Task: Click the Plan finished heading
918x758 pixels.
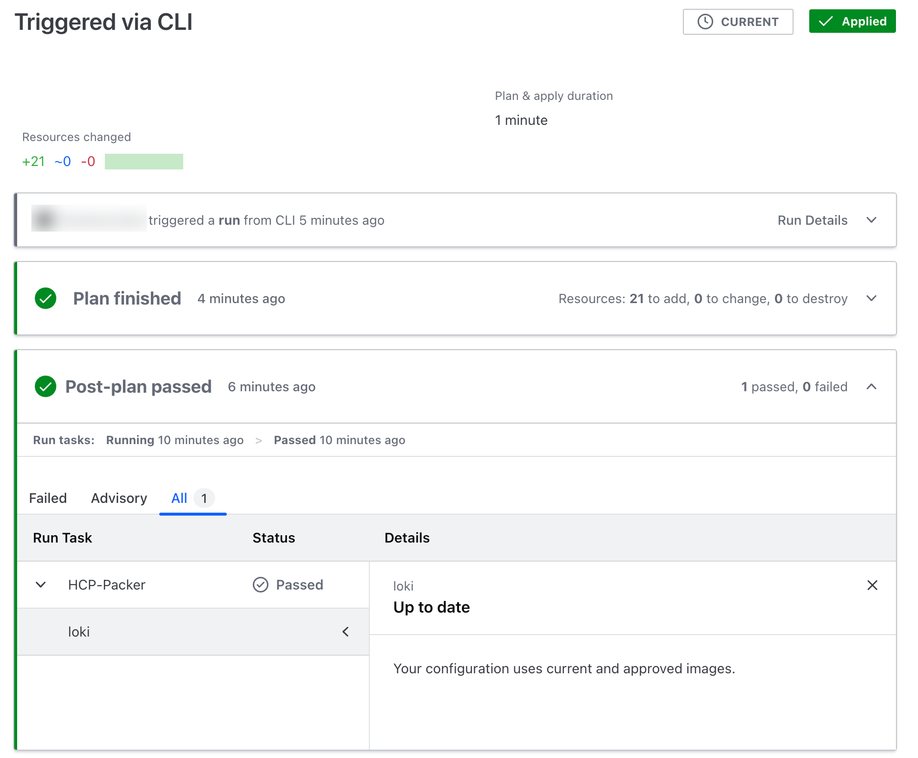Action: point(127,298)
